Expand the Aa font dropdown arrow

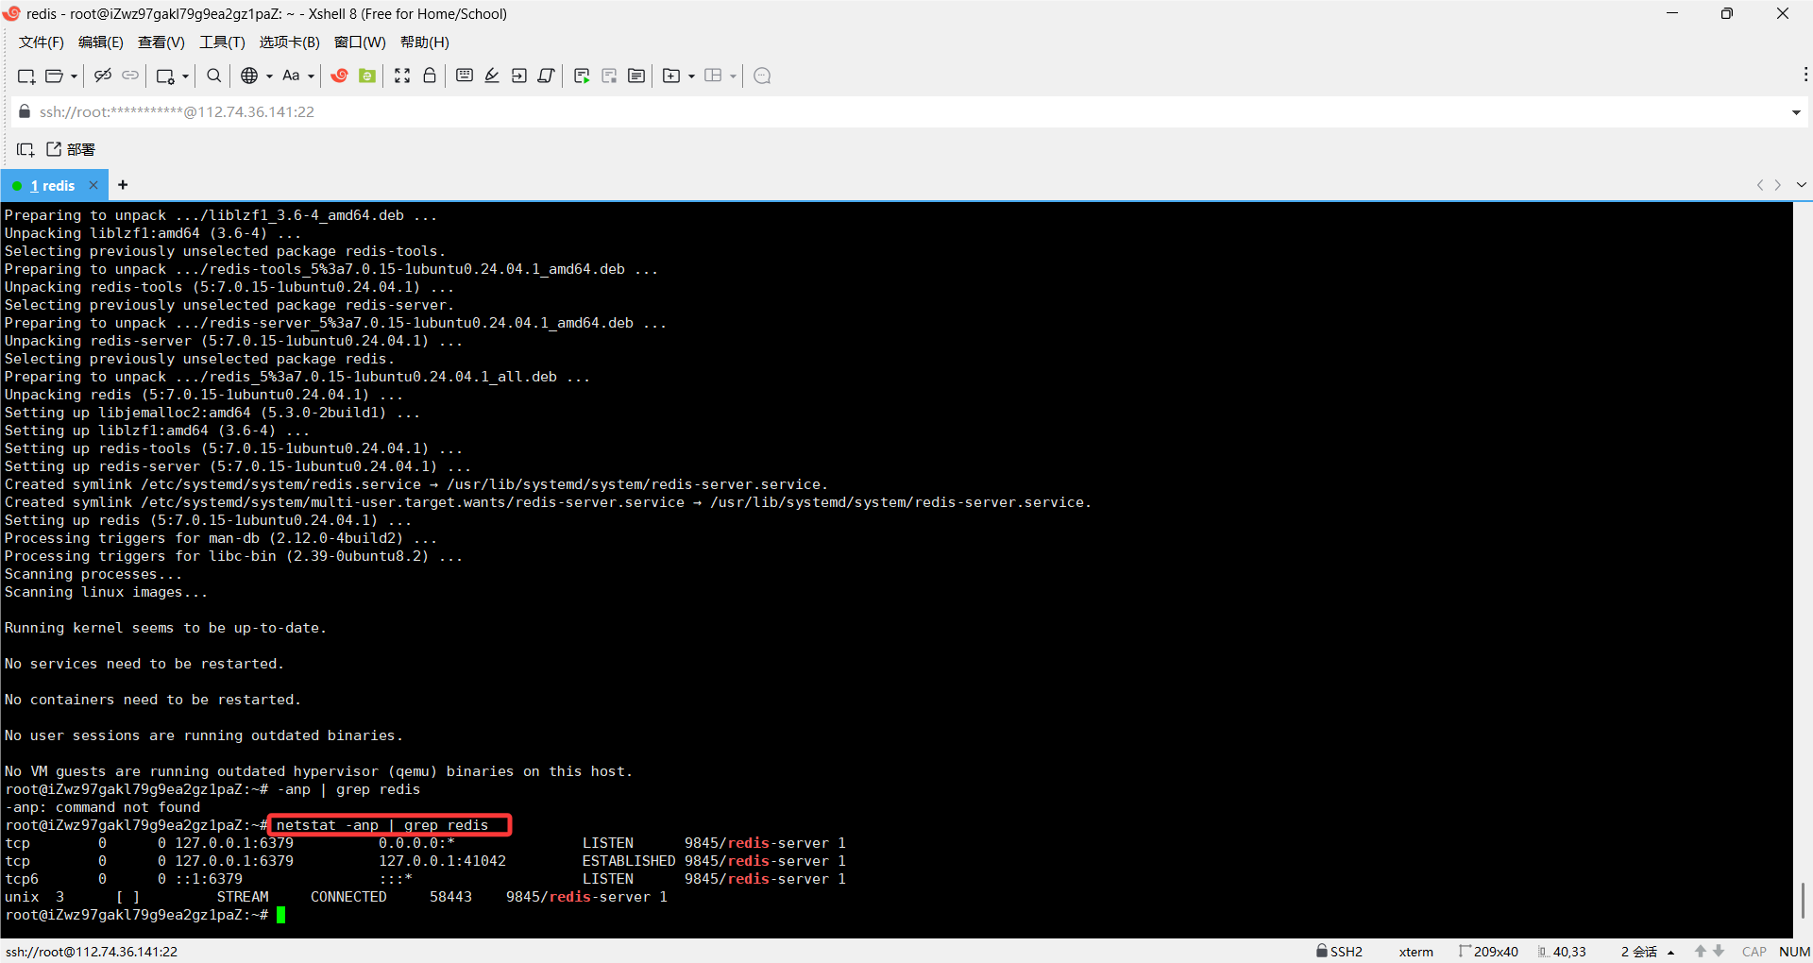pyautogui.click(x=311, y=76)
